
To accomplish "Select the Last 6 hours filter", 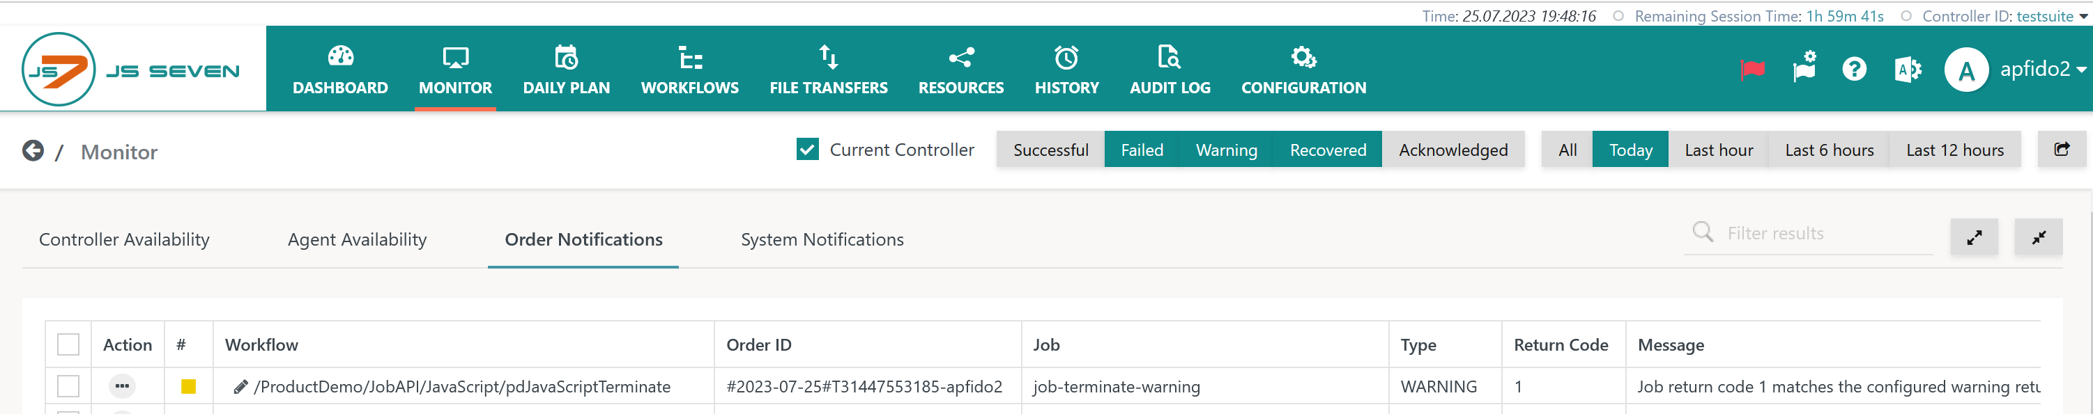I will [1829, 150].
